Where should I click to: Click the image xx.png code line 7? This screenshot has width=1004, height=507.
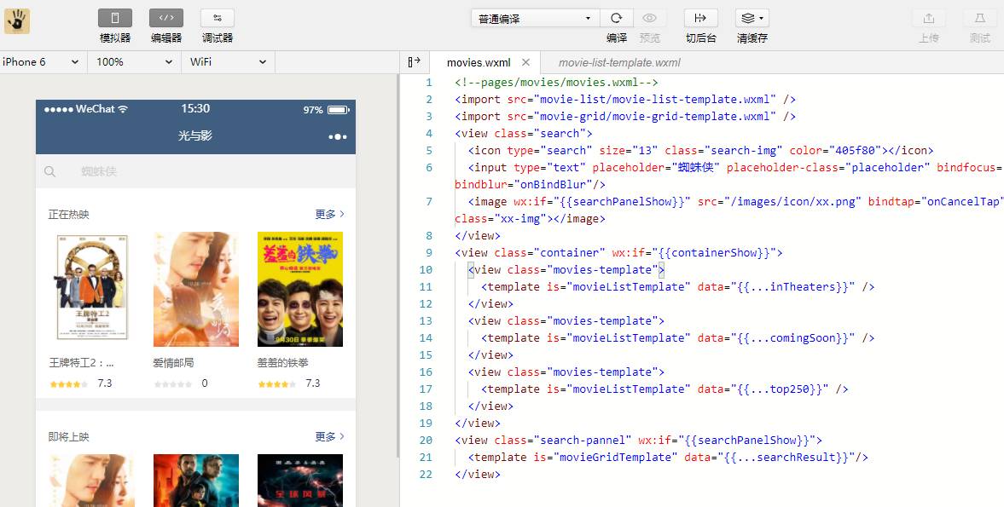coord(735,201)
